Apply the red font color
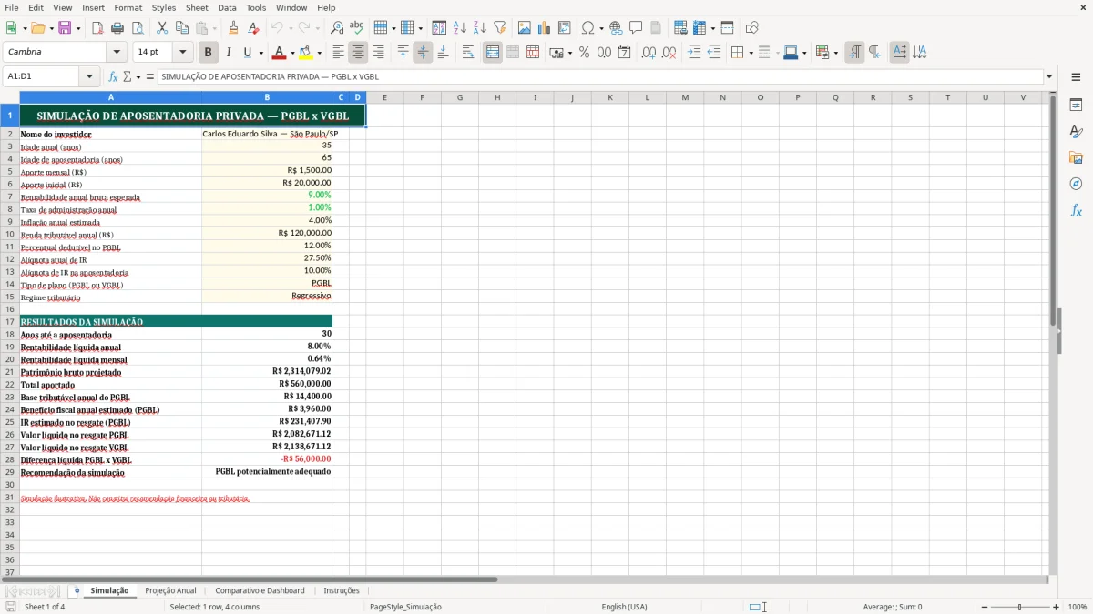Image resolution: width=1093 pixels, height=614 pixels. (x=280, y=53)
